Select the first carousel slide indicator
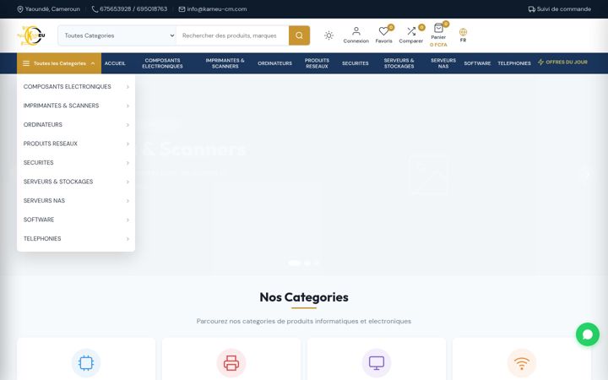This screenshot has width=608, height=380. pos(295,263)
